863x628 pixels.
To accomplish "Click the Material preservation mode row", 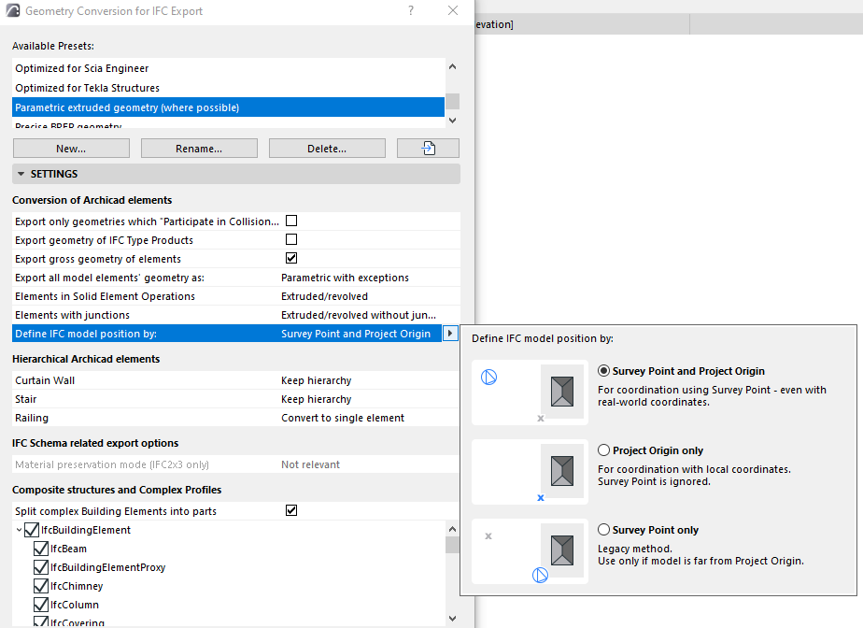I will (236, 464).
